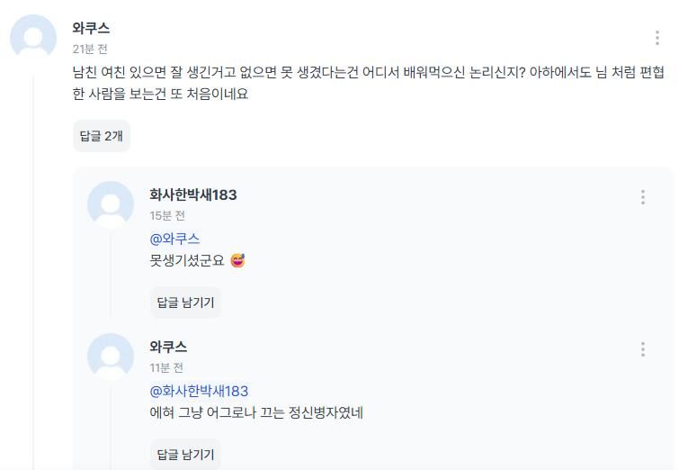The height and width of the screenshot is (470, 679).
Task: Click the avatar on 와쿠스's 11분 전 reply
Action: (111, 357)
